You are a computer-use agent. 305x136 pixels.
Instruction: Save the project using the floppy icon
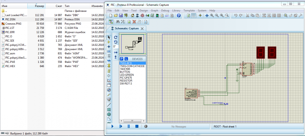pyautogui.click(x=121, y=15)
